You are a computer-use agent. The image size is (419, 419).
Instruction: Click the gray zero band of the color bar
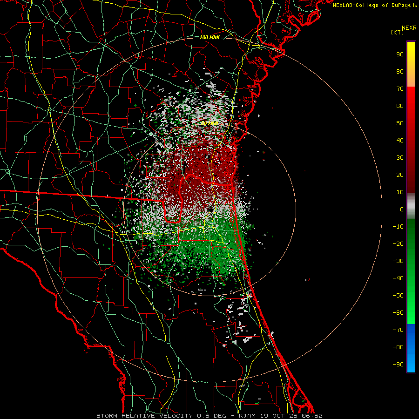tap(411, 206)
